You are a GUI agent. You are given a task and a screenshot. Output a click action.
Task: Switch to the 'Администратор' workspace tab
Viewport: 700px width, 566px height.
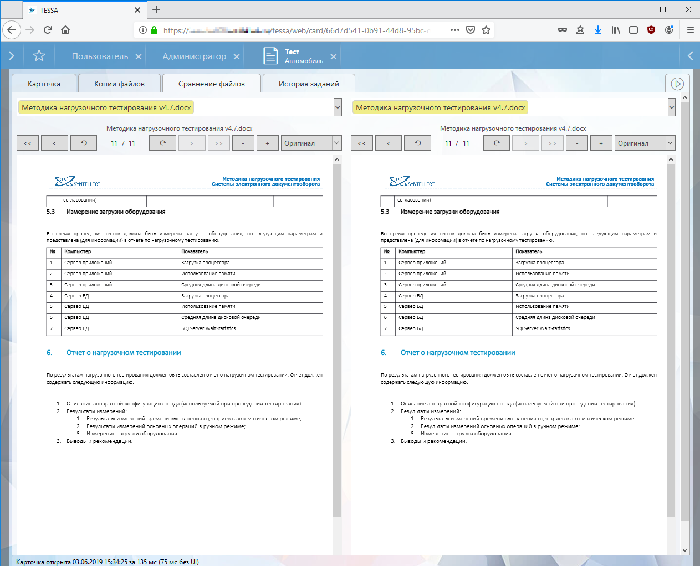(x=194, y=56)
